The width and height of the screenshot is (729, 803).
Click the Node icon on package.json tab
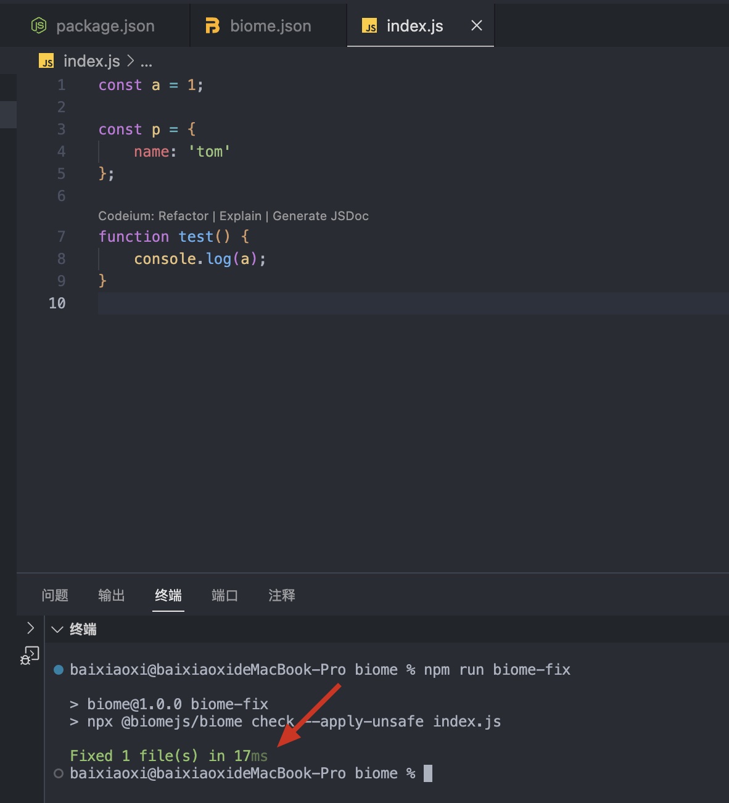pyautogui.click(x=39, y=26)
